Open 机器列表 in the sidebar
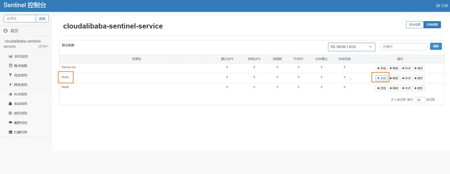 point(18,132)
